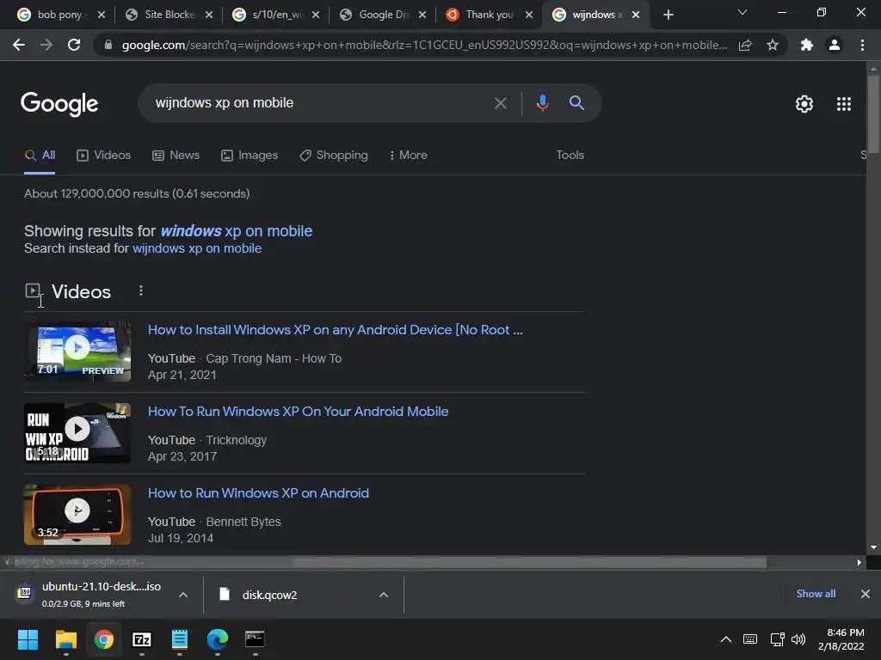
Task: Play the Cap Trong Nam video thumbnail
Action: (x=77, y=351)
